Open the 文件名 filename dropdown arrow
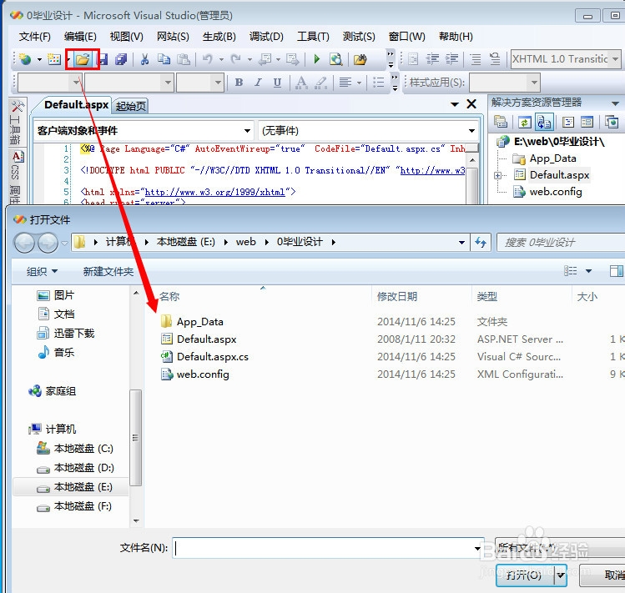The height and width of the screenshot is (593, 625). click(477, 548)
